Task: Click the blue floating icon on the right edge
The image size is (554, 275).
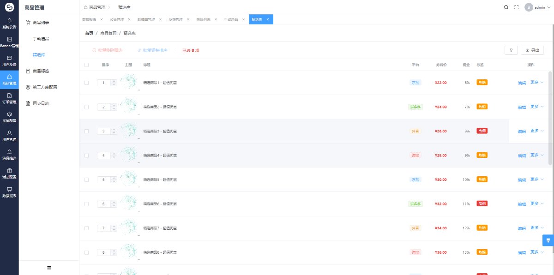Action: coord(548,240)
